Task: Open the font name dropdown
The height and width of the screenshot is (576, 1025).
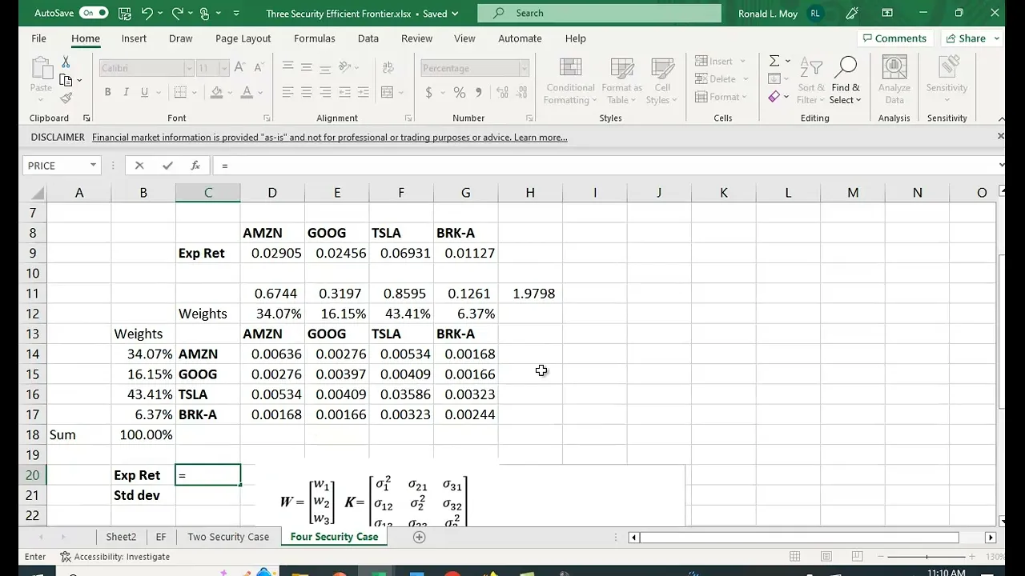Action: (x=189, y=68)
